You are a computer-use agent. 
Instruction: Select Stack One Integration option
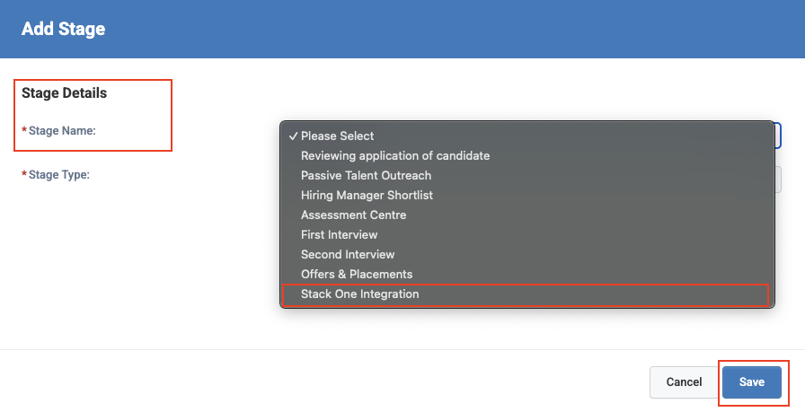[x=359, y=294]
